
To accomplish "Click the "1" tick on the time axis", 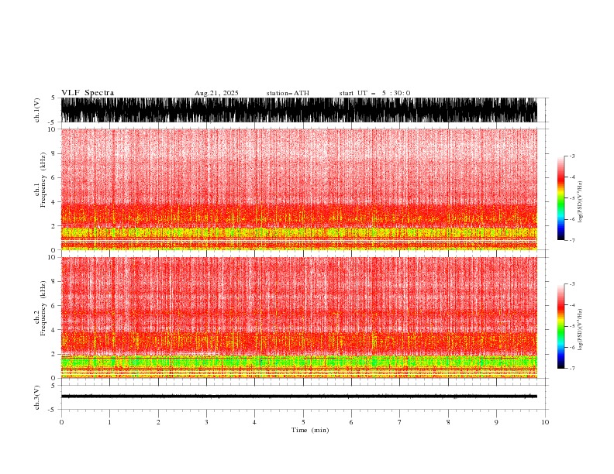I will 109,422.
